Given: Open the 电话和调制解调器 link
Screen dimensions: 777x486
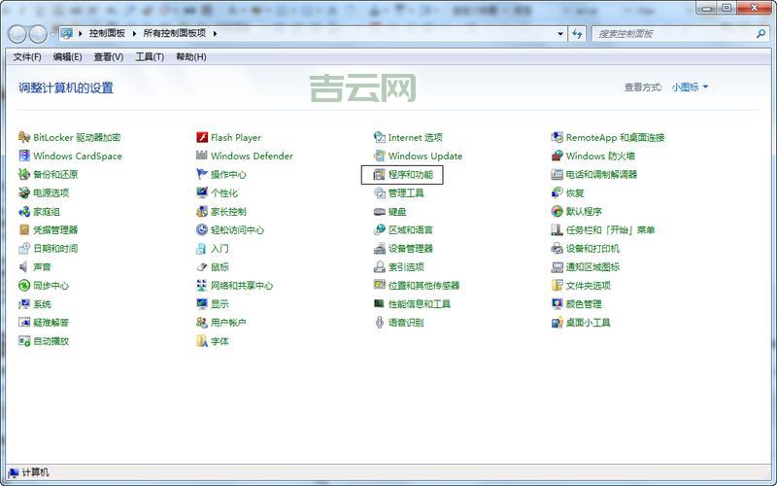Looking at the screenshot, I should (x=601, y=174).
